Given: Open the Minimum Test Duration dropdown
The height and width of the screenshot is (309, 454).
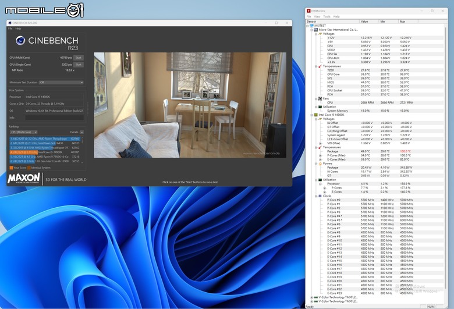Looking at the screenshot, I should [x=61, y=82].
